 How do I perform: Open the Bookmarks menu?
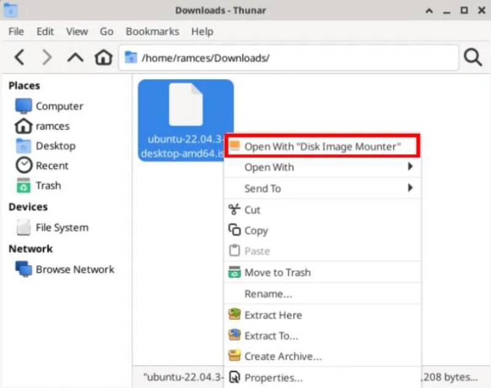point(152,31)
